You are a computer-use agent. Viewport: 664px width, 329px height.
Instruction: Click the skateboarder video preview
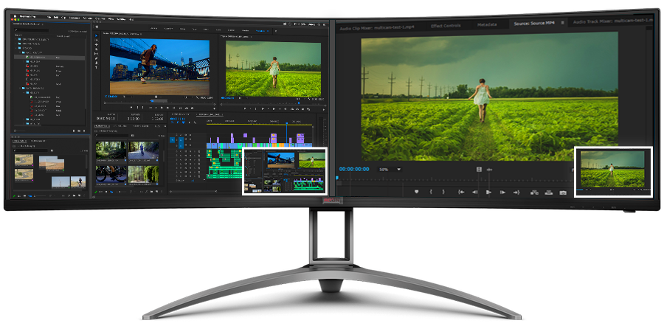(159, 65)
